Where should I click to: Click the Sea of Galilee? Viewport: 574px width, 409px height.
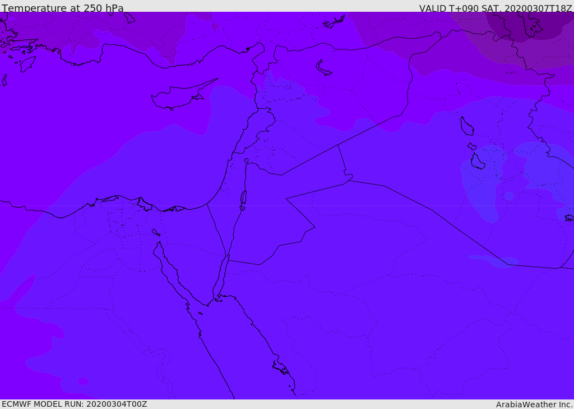(x=246, y=161)
